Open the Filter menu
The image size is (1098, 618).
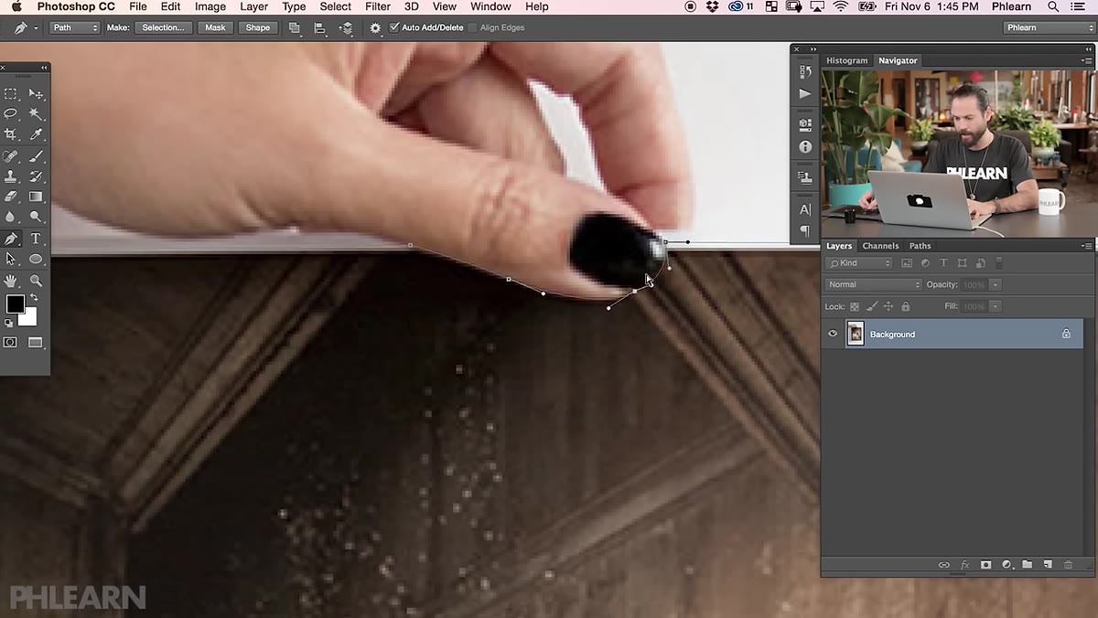[x=378, y=6]
